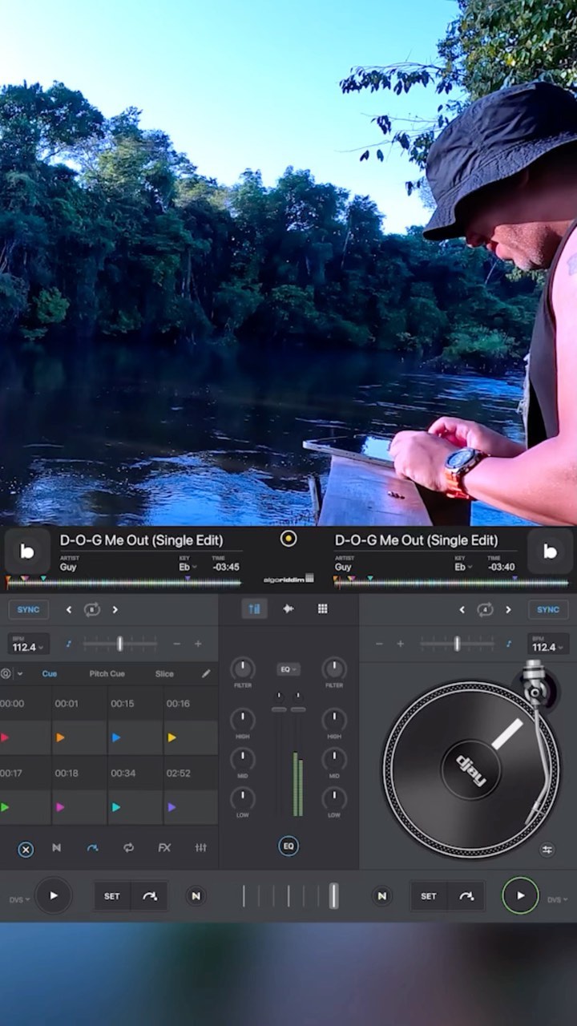Image resolution: width=577 pixels, height=1026 pixels.
Task: Open the FX panel on left deck
Action: tap(164, 847)
